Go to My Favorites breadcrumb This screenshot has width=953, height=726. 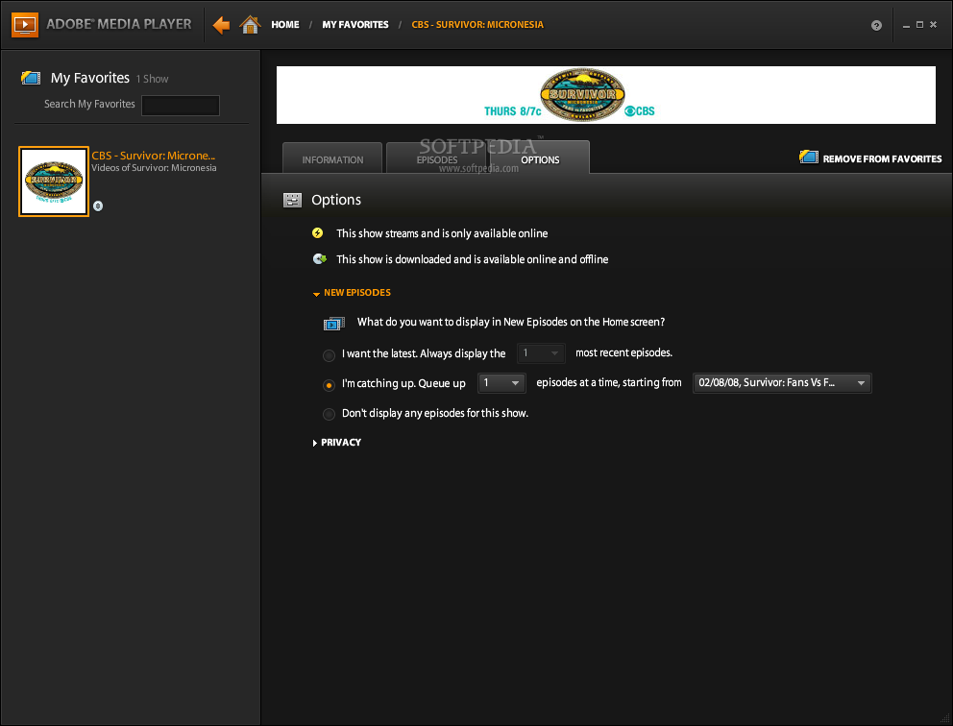point(354,25)
